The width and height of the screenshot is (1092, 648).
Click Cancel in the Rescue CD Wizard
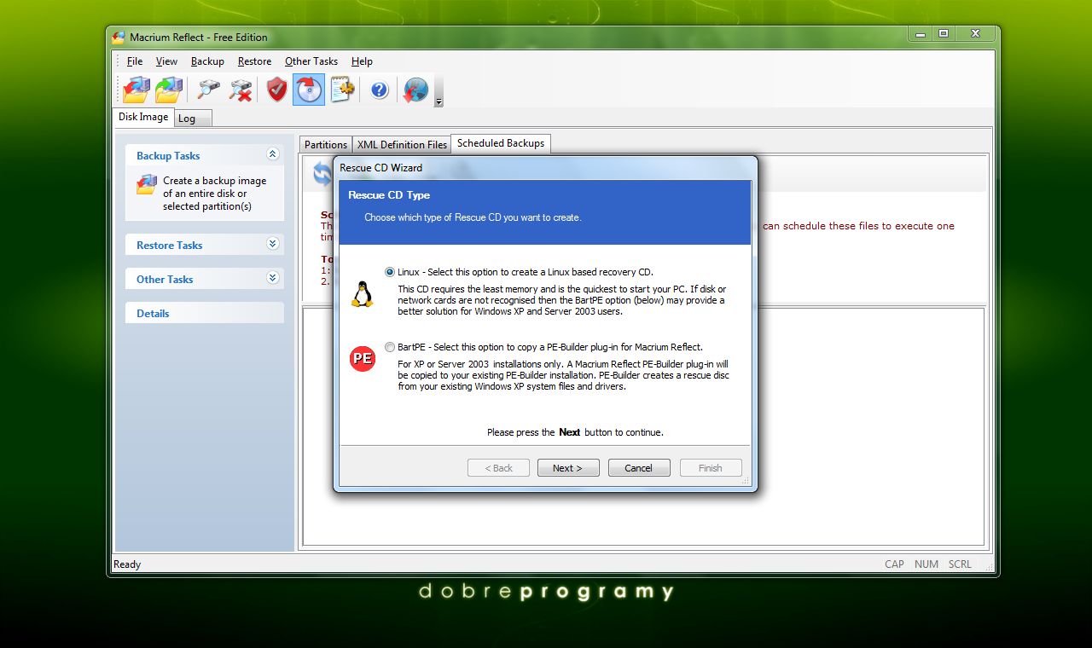tap(638, 468)
